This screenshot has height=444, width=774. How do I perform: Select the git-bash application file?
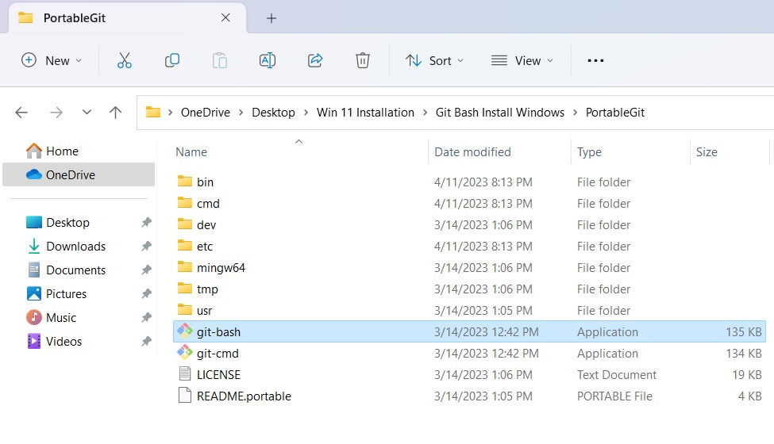point(469,331)
